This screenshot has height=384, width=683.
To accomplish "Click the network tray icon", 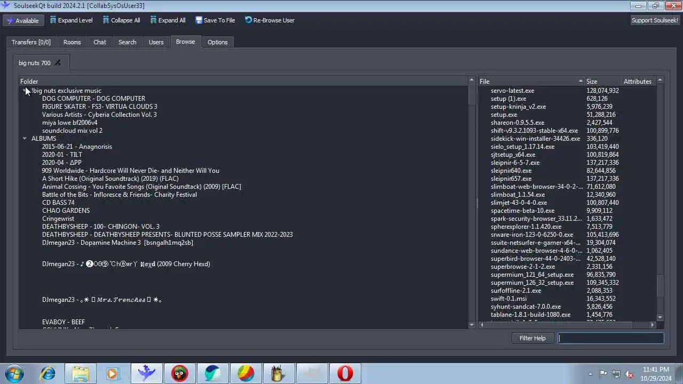I will click(616, 374).
